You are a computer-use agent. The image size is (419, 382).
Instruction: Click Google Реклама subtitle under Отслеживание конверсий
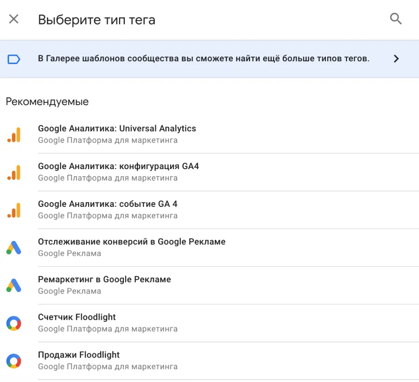pyautogui.click(x=70, y=253)
